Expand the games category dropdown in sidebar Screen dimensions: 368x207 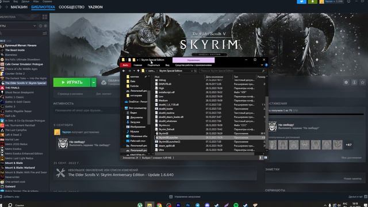34,26
